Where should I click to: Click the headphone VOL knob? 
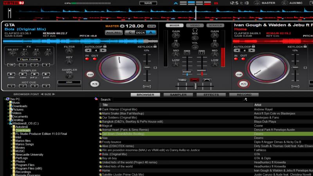pyautogui.click(x=195, y=47)
